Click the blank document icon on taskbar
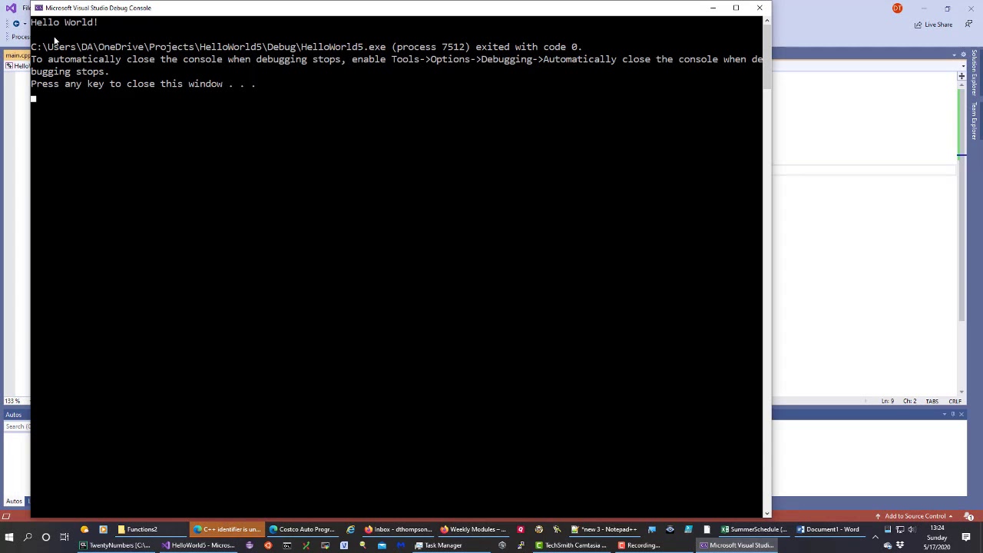Viewport: 983px width, 553px height. coord(707,529)
